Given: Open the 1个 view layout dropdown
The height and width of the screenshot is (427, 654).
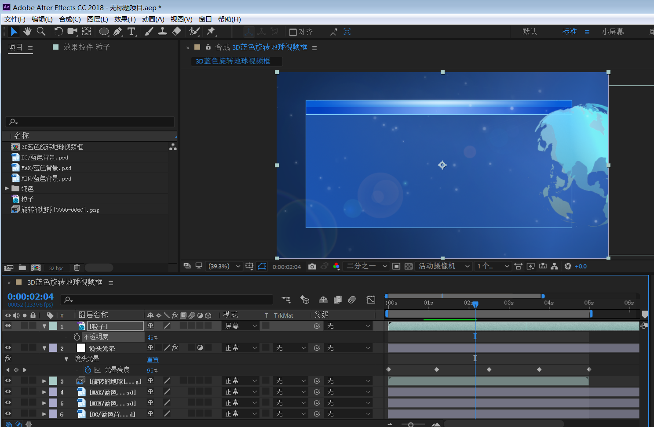Looking at the screenshot, I should click(493, 266).
